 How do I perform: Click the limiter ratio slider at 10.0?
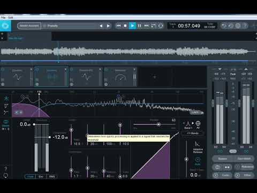pos(71,130)
